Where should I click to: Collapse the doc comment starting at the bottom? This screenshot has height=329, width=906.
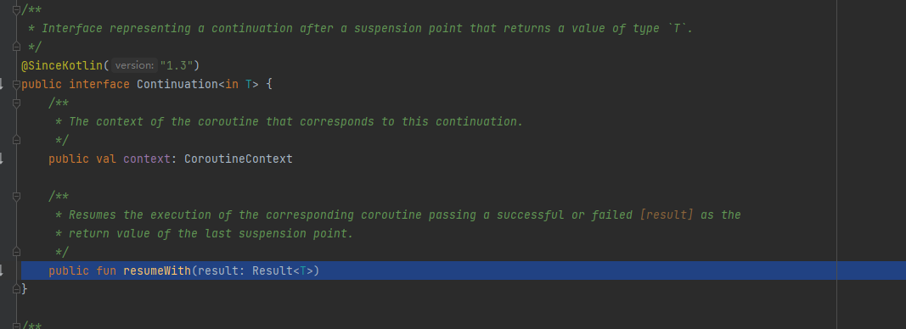(16, 326)
